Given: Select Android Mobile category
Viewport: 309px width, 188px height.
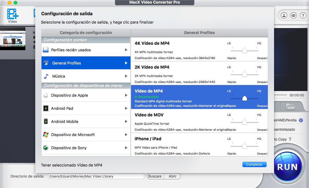Looking at the screenshot, I should [86, 121].
